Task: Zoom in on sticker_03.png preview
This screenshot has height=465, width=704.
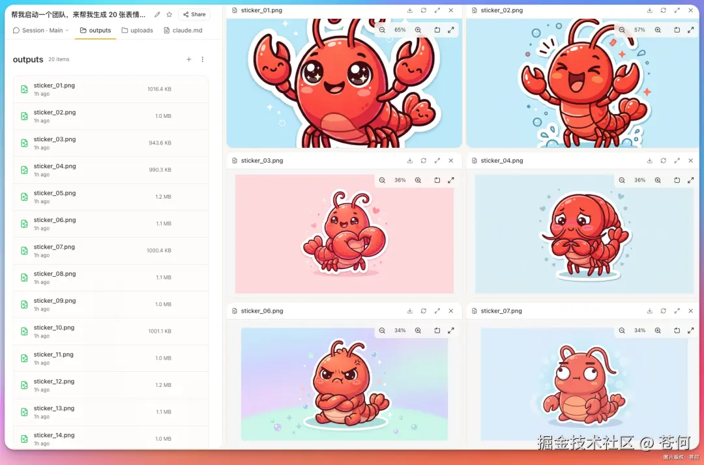Action: coord(418,180)
